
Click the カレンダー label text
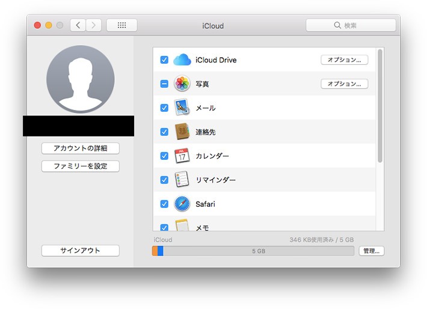pos(212,156)
